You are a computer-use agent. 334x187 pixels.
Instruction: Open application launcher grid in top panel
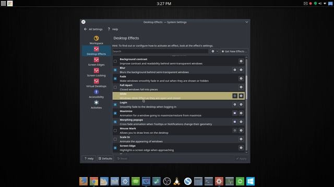point(4,4)
